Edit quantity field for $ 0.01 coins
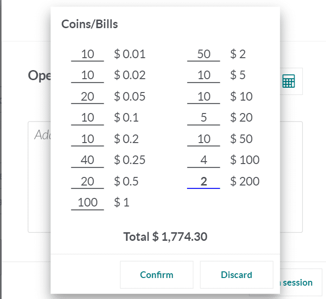The height and width of the screenshot is (299, 326). point(88,54)
